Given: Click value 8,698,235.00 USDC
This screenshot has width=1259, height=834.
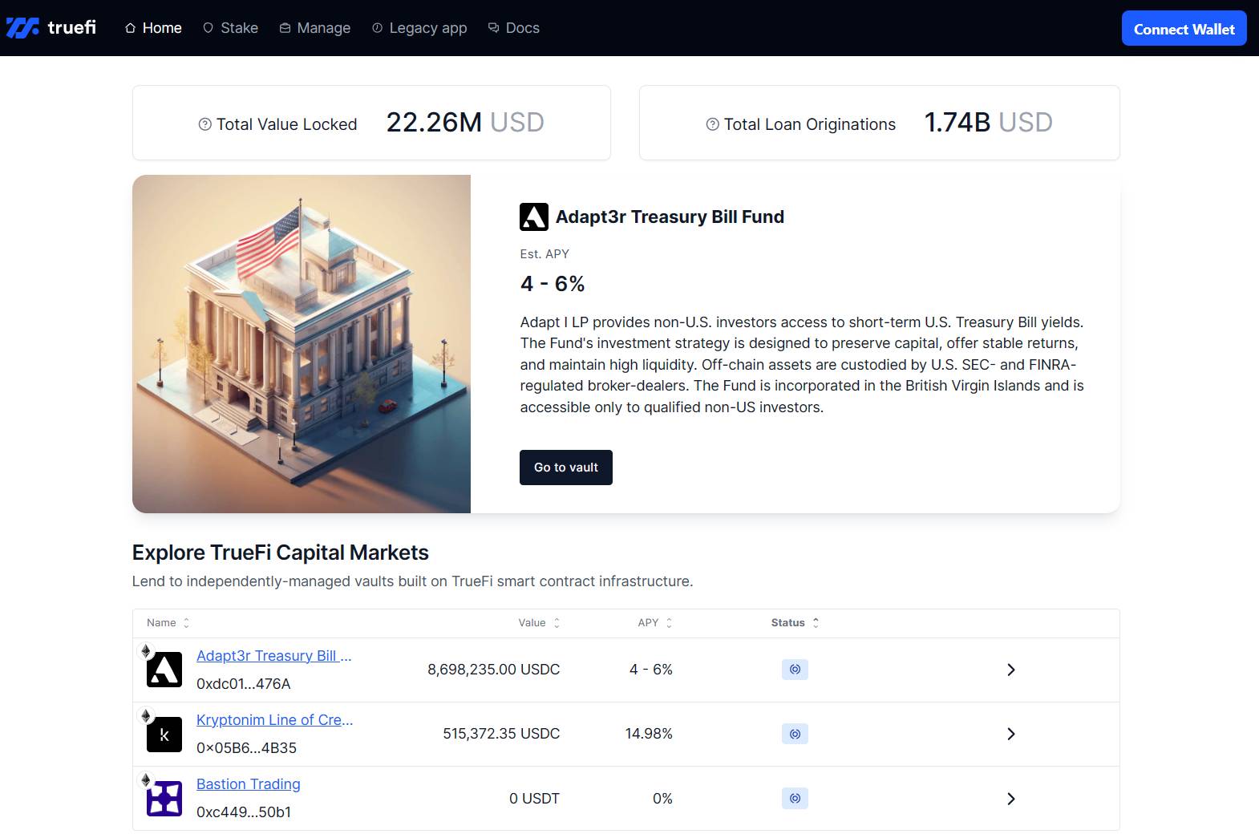Looking at the screenshot, I should pos(493,670).
